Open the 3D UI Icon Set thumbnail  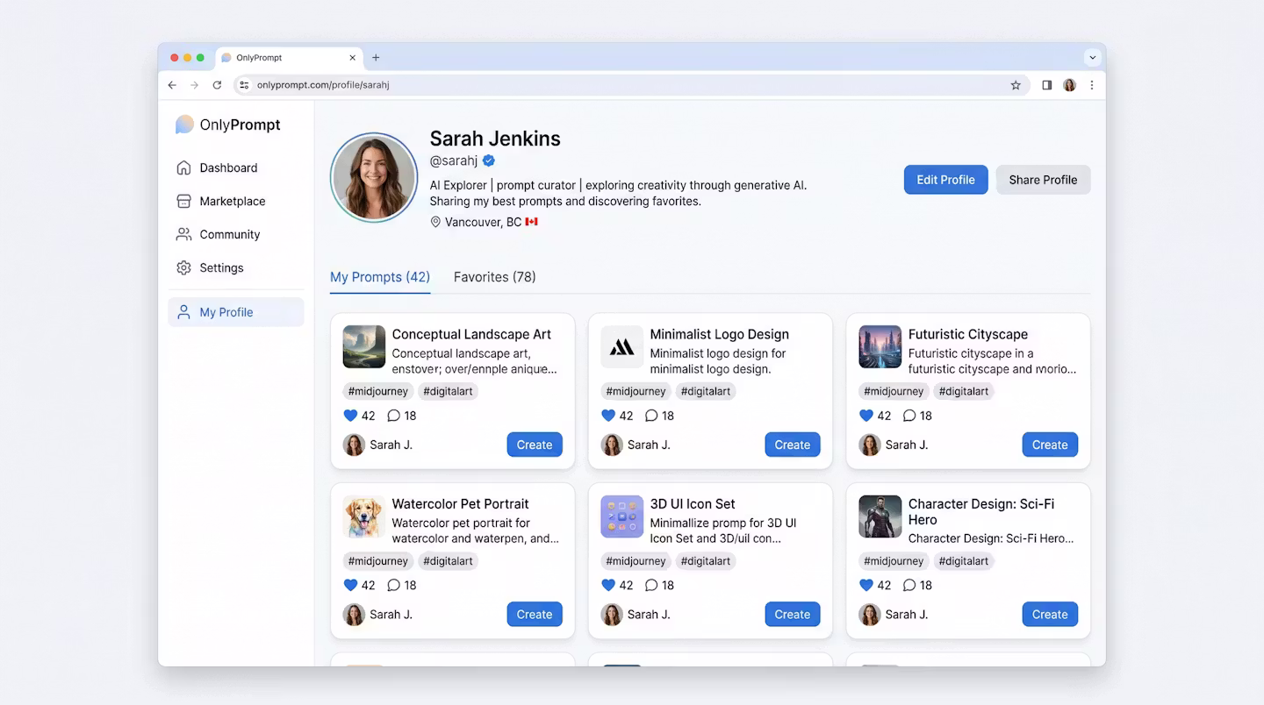[x=622, y=516]
